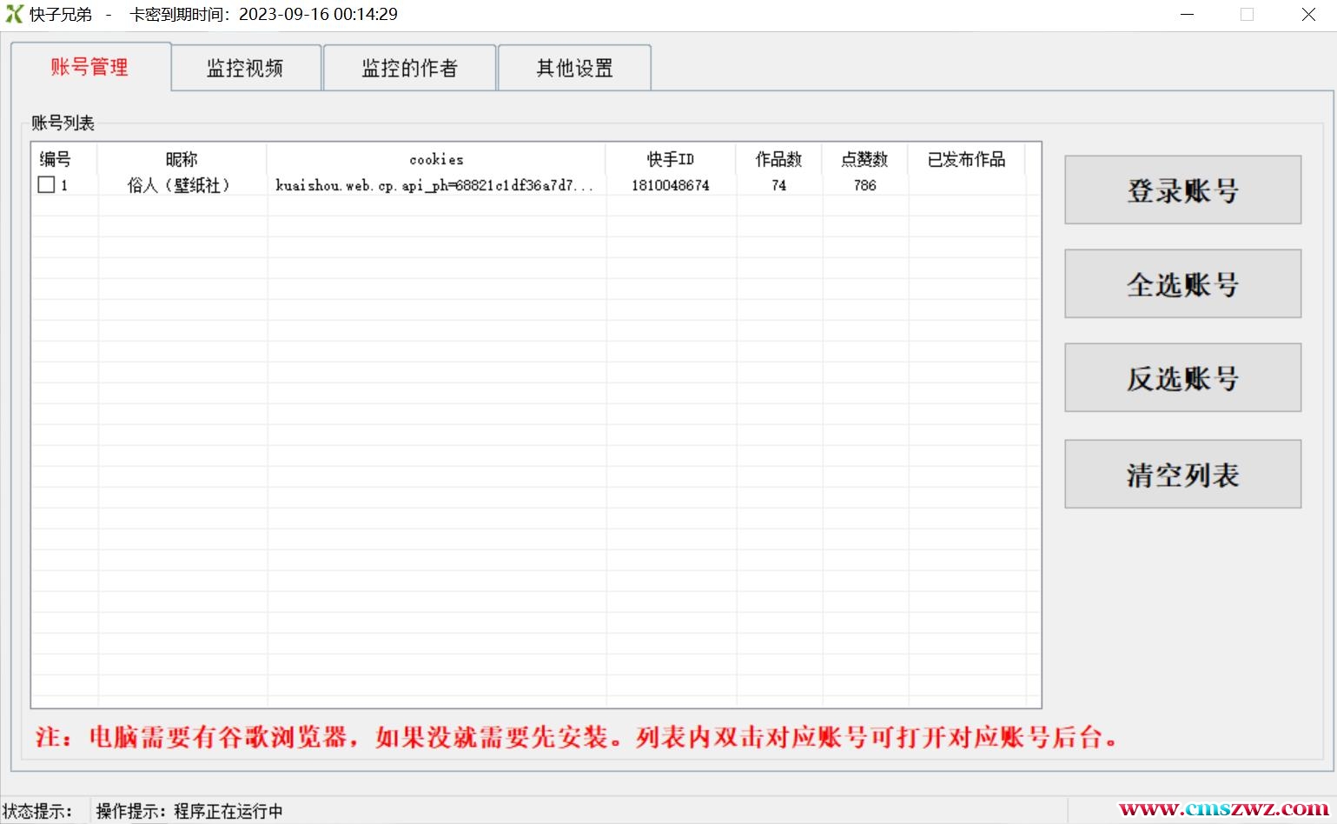
Task: Click the 全选账号 button
Action: tap(1182, 284)
